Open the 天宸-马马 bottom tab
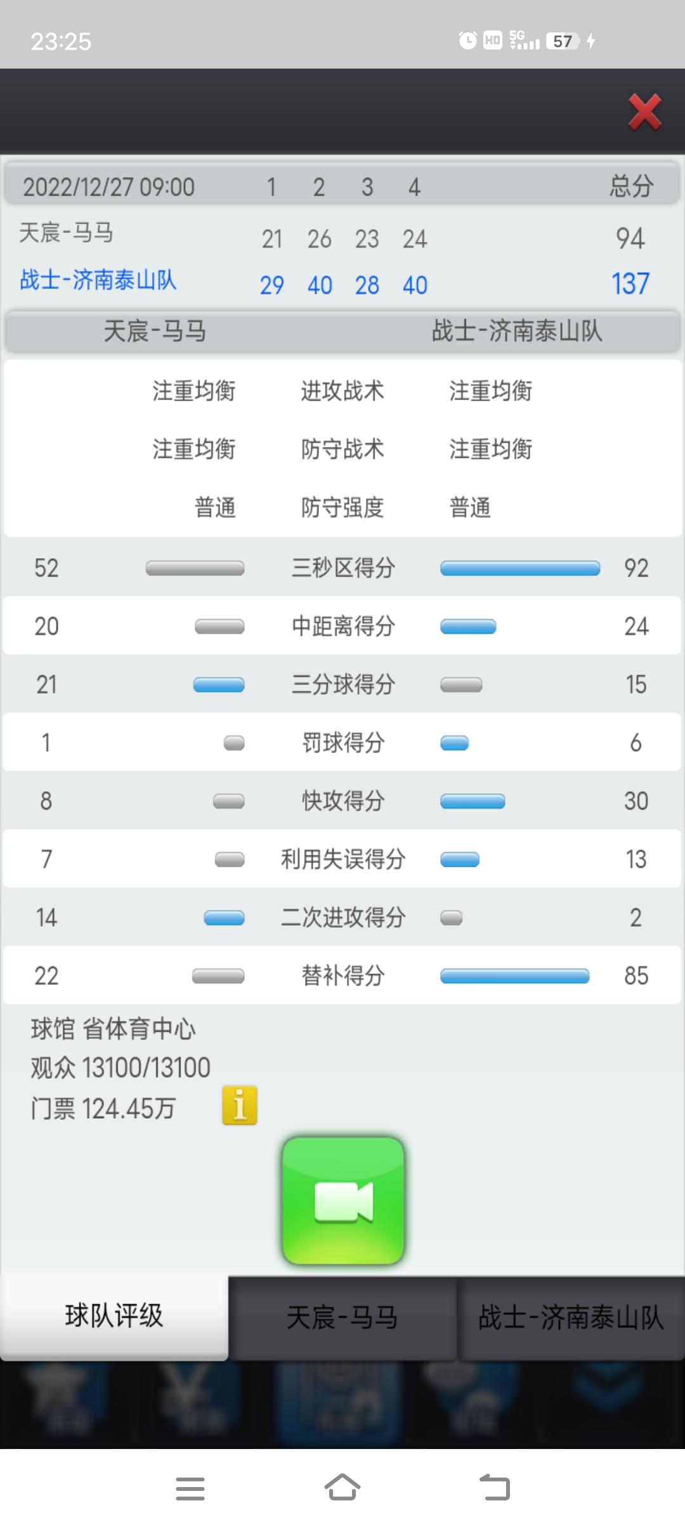Image resolution: width=685 pixels, height=1529 pixels. [x=342, y=1318]
